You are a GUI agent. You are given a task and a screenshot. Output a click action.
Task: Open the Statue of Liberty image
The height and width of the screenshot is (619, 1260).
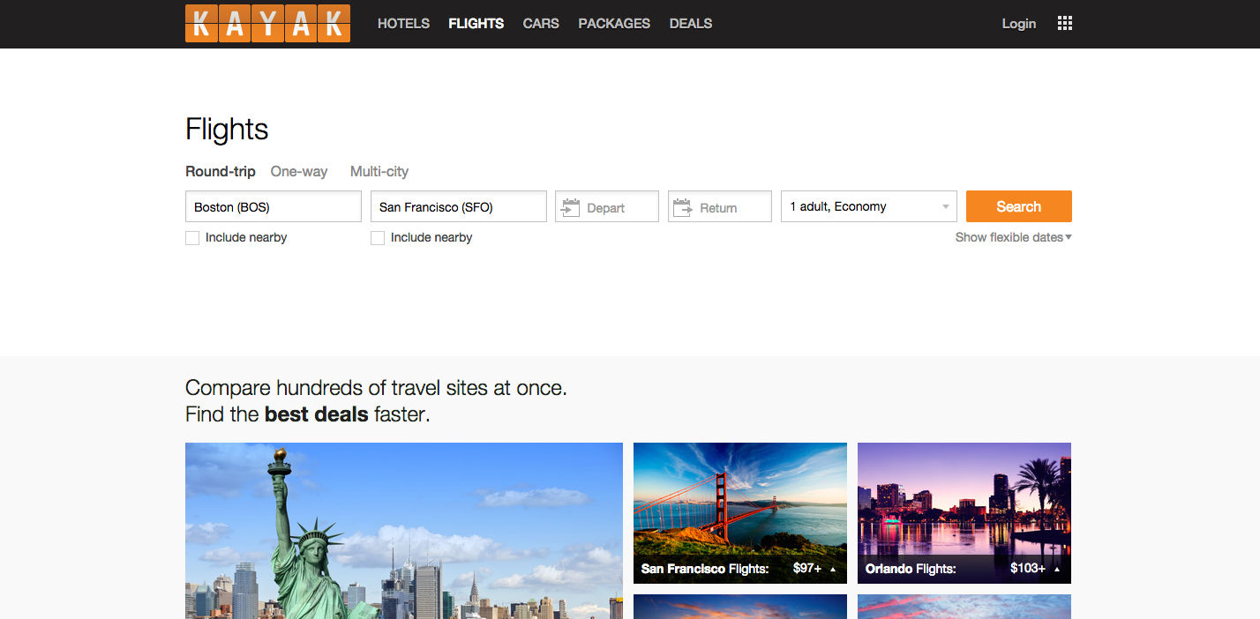tap(403, 530)
